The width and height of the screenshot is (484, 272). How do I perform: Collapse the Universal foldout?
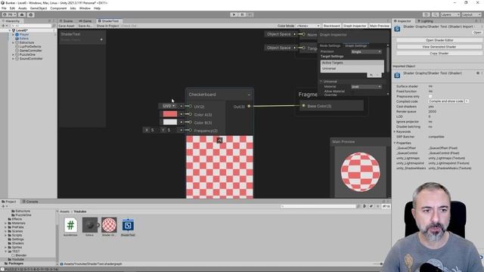tap(321, 82)
